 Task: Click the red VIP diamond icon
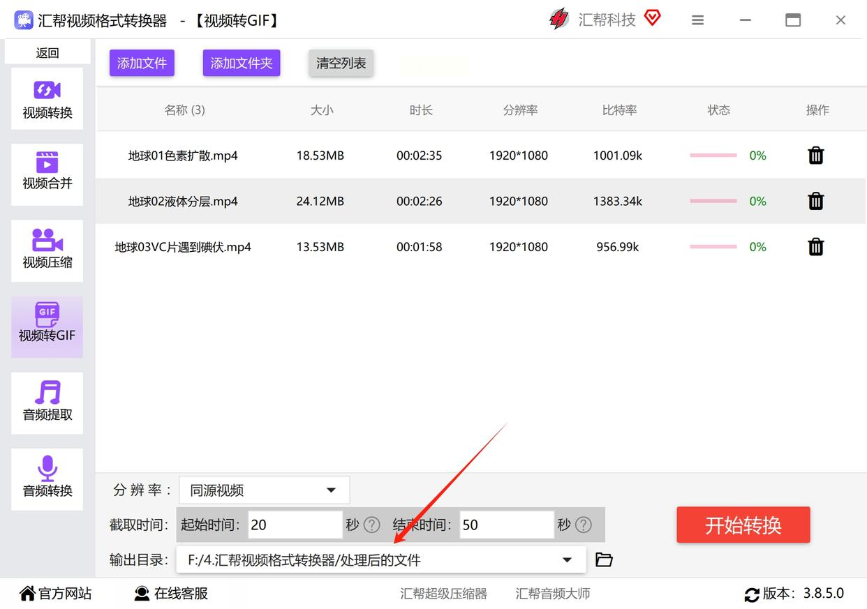(x=652, y=18)
